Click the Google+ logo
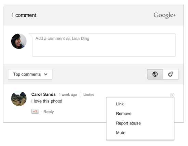The width and height of the screenshot is (188, 146). (164, 15)
